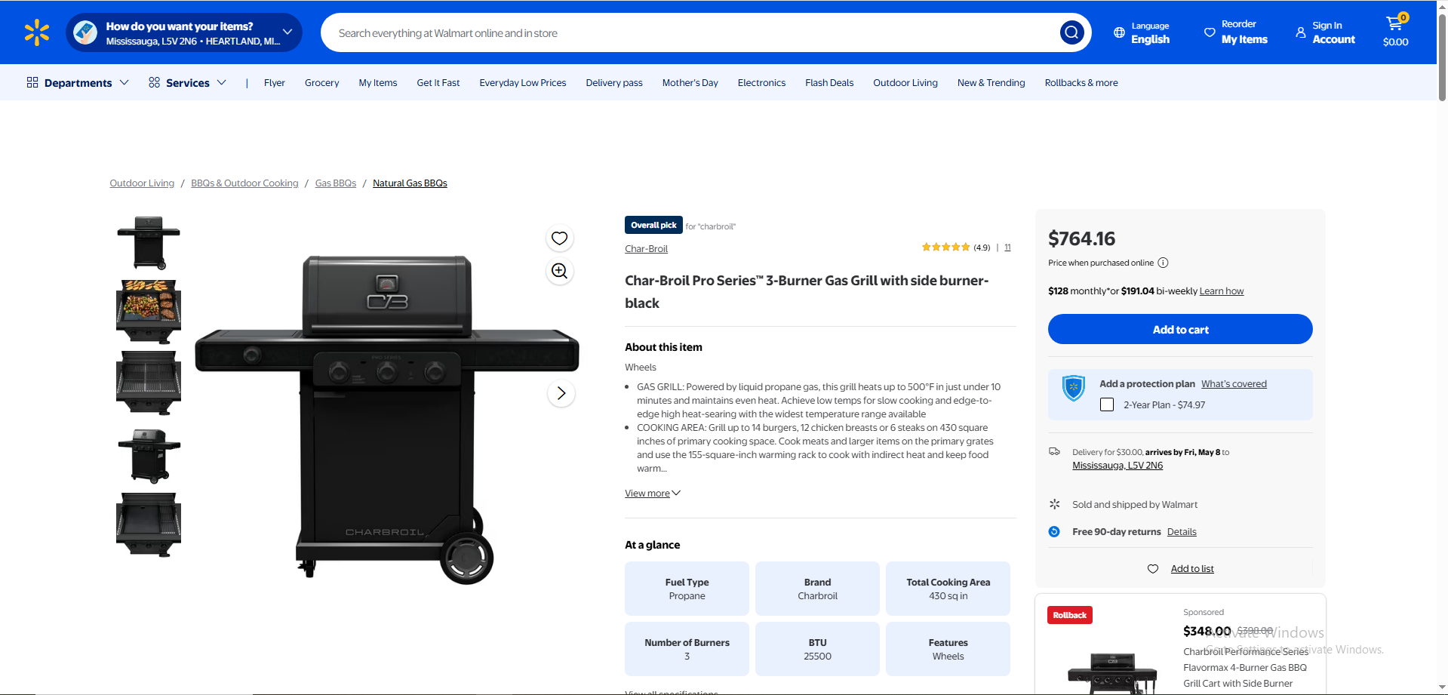1448x695 pixels.
Task: Open New & Trending nav item
Action: pos(991,83)
